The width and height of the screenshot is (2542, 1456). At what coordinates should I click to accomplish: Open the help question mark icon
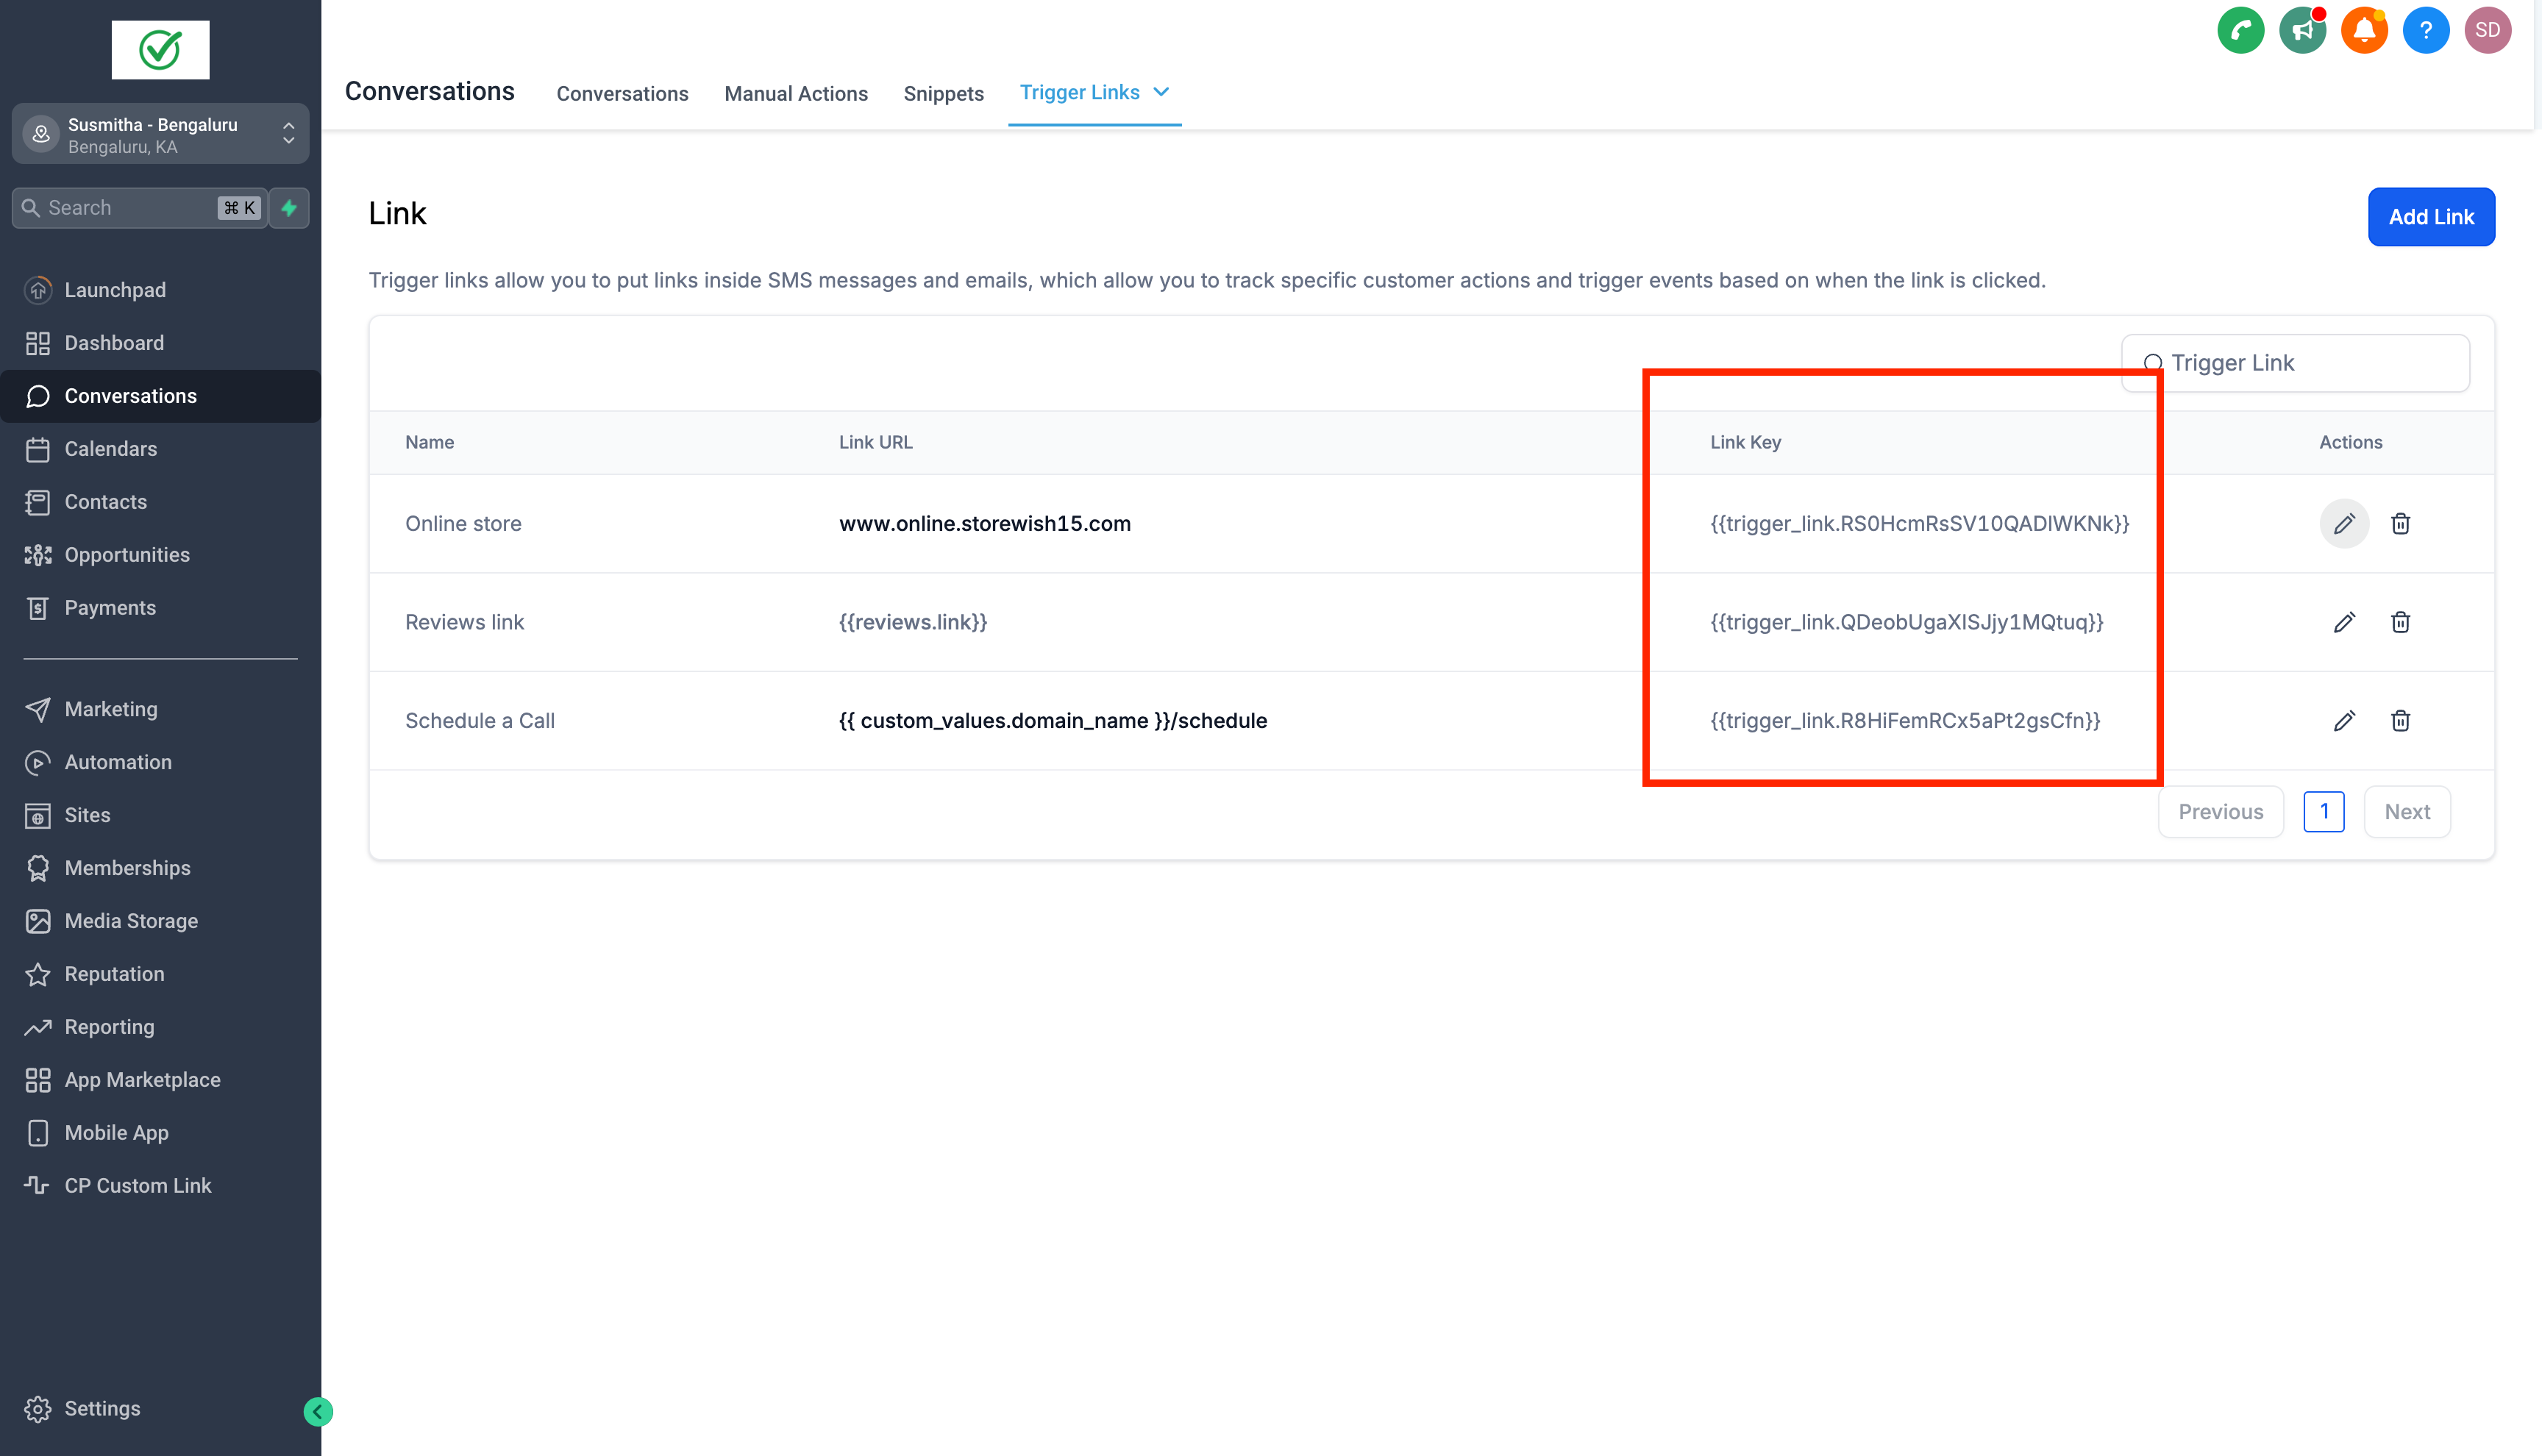tap(2426, 30)
